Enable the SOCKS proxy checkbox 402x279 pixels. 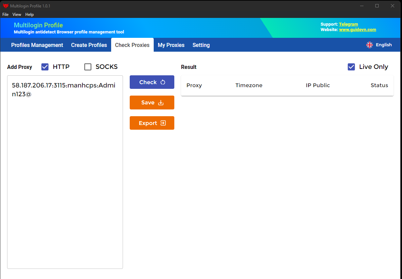pyautogui.click(x=88, y=67)
